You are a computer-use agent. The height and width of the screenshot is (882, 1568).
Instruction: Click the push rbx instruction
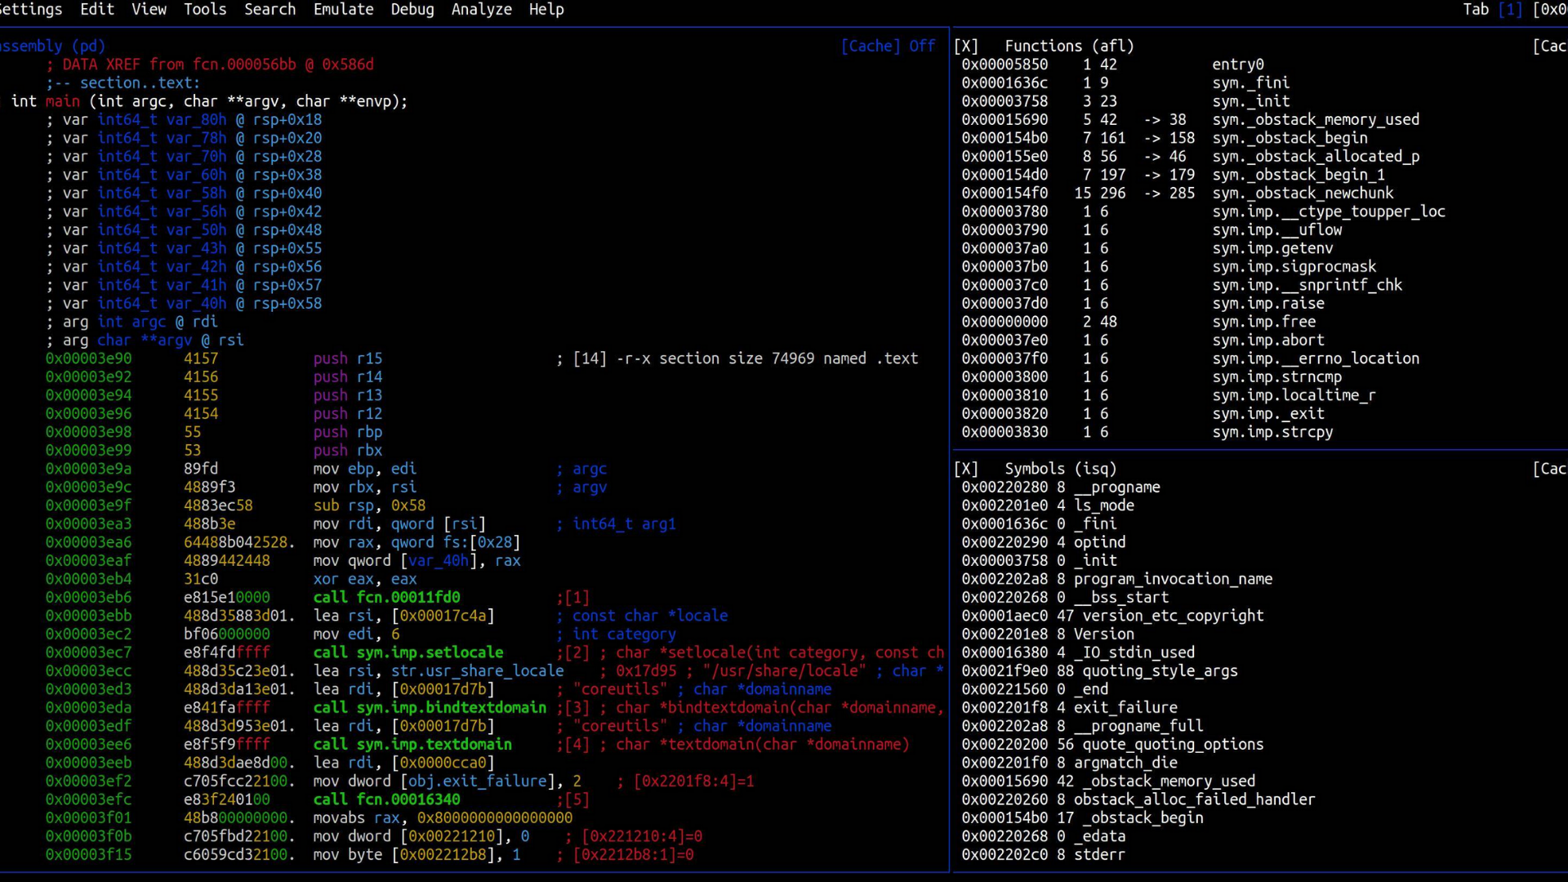tap(348, 450)
